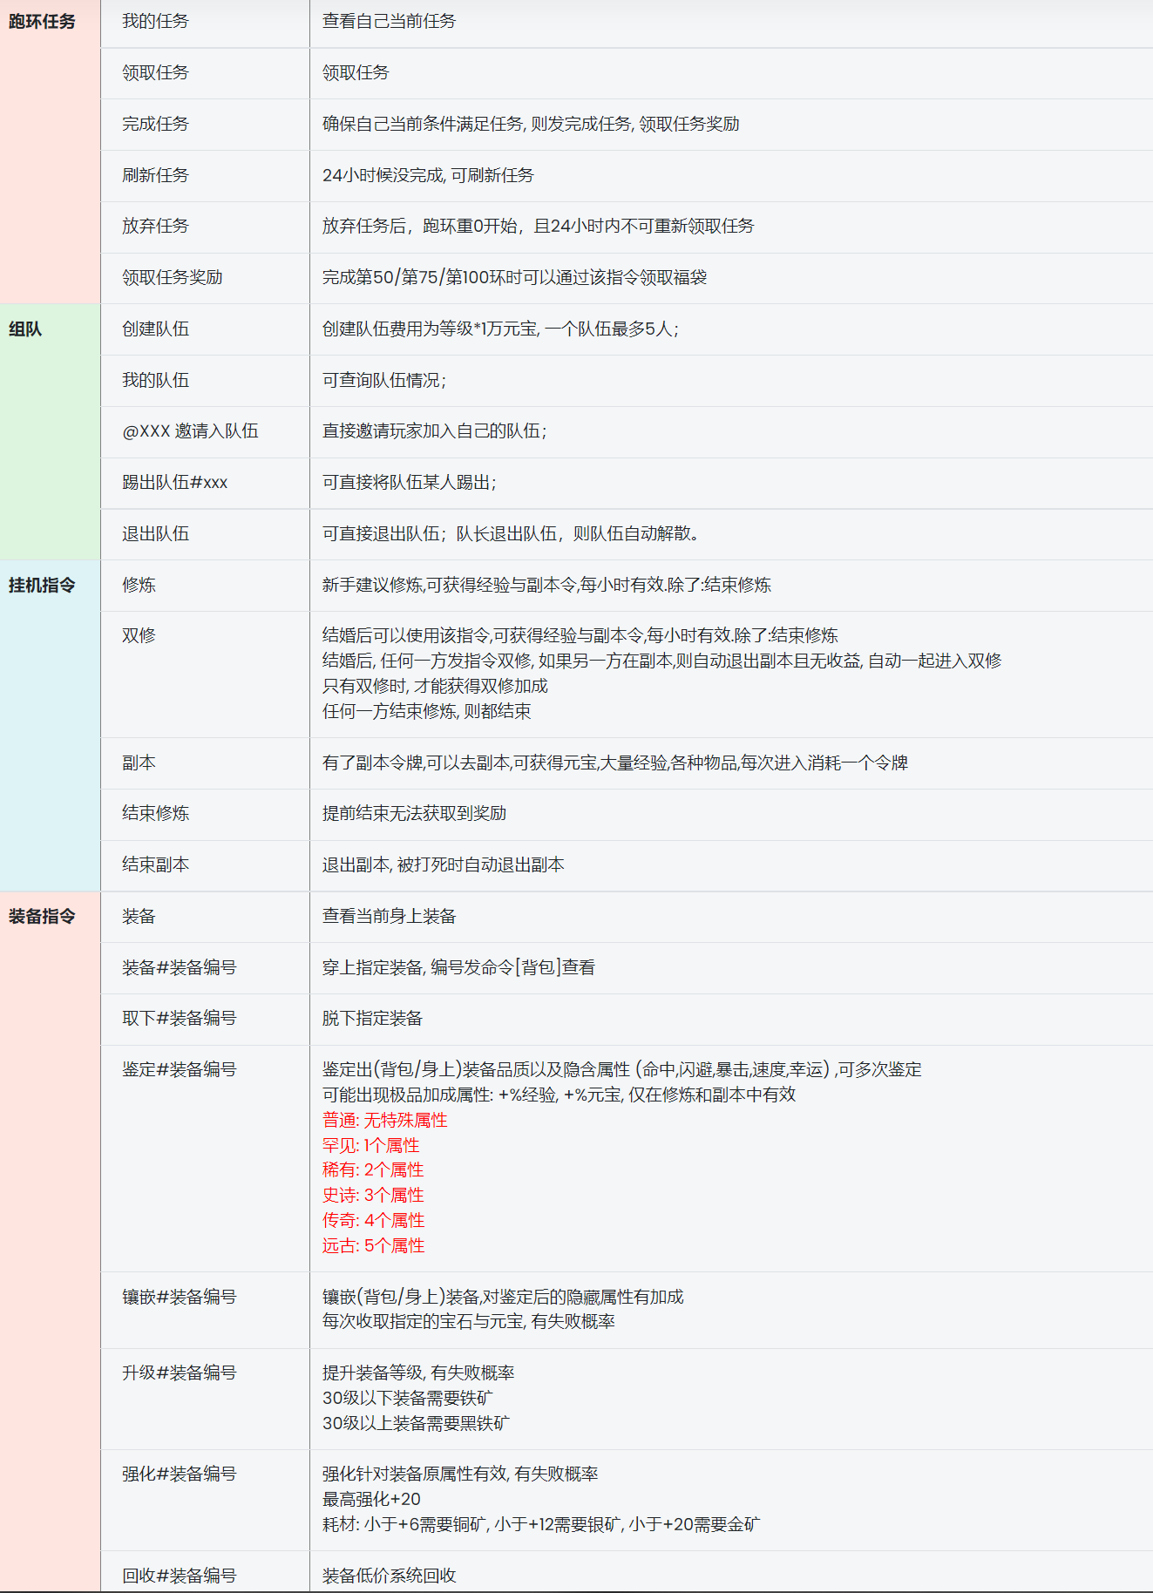Click the 回收#装备编号 command cell

pyautogui.click(x=205, y=1572)
